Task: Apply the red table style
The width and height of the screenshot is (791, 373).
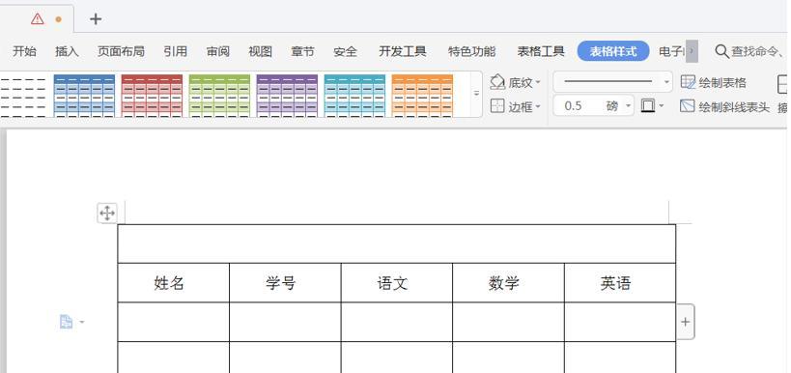Action: pyautogui.click(x=152, y=96)
